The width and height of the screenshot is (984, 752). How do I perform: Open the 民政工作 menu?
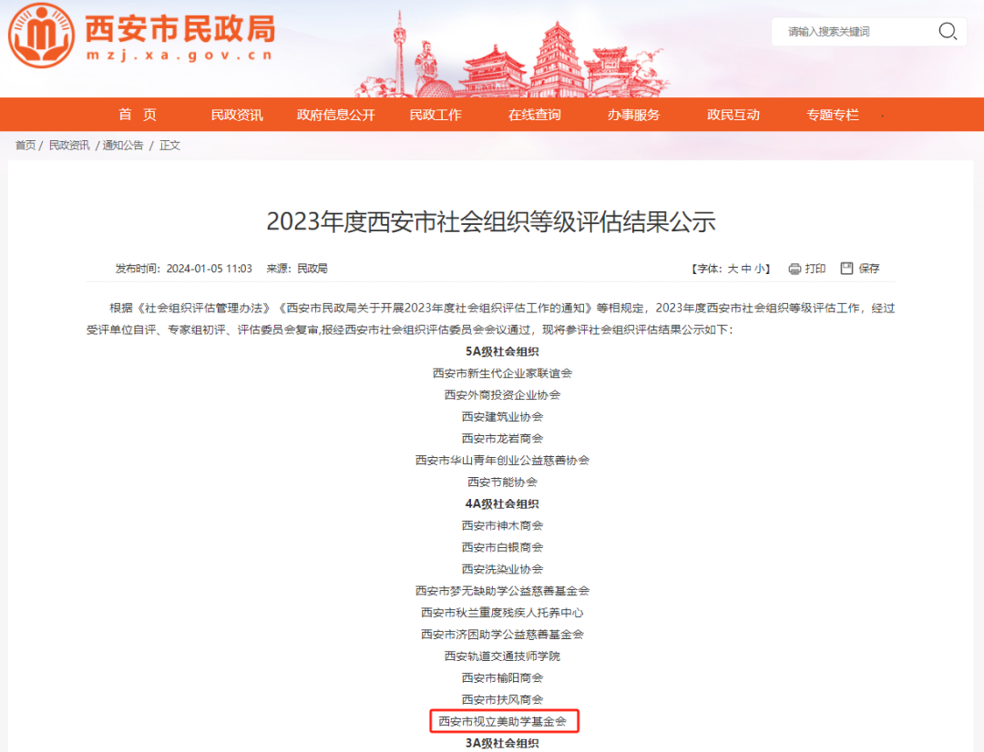pos(436,115)
